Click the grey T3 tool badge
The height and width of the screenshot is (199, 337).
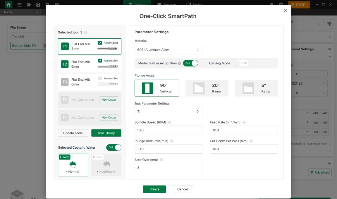coord(65,82)
